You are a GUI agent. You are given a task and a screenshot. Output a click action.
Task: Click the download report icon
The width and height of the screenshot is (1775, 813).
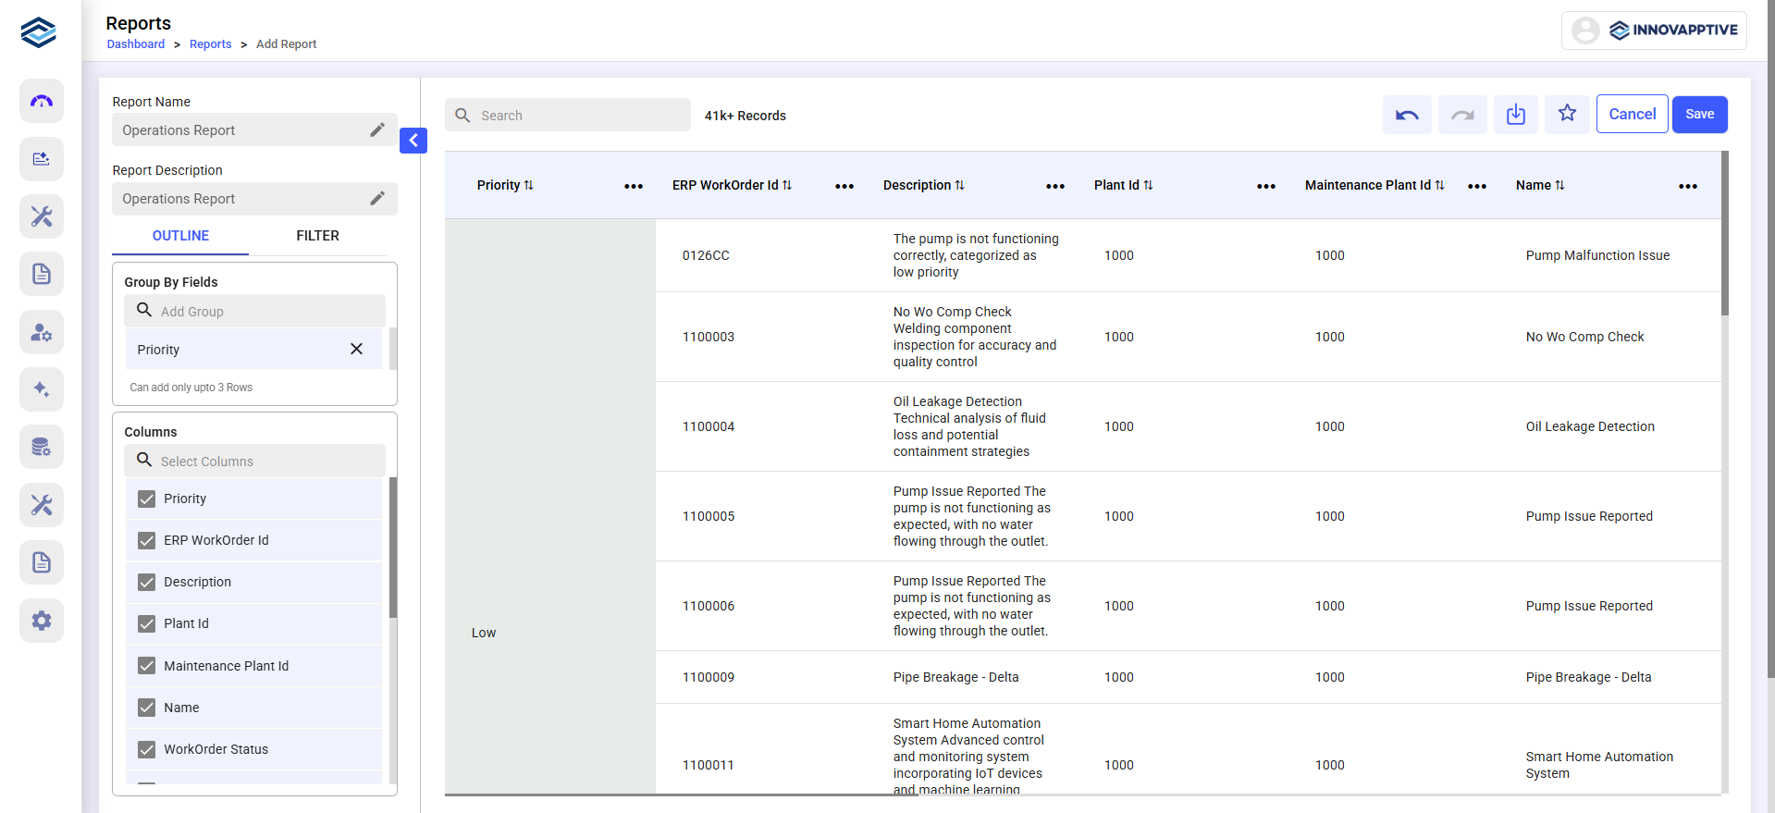tap(1515, 115)
